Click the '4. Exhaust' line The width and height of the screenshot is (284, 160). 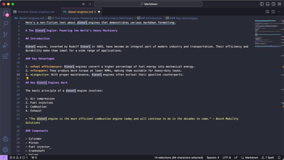33,110
